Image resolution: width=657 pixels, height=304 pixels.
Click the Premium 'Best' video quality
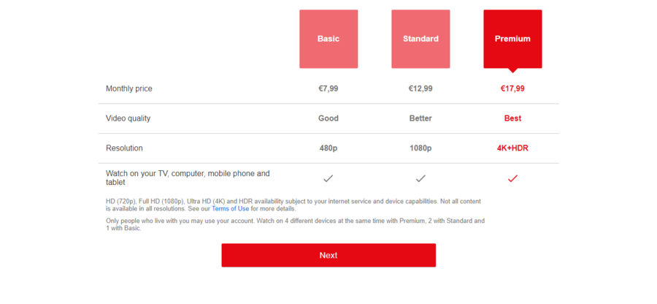coord(512,118)
